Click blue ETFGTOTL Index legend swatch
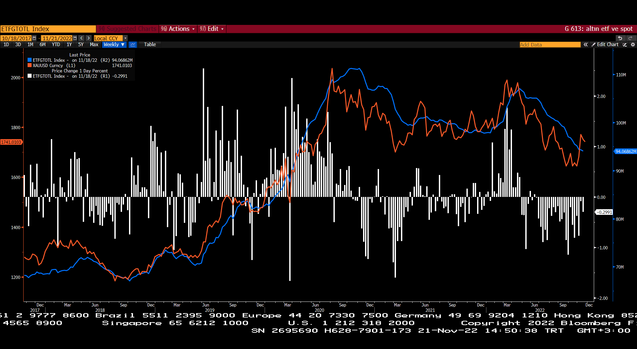The image size is (637, 349). pyautogui.click(x=30, y=60)
